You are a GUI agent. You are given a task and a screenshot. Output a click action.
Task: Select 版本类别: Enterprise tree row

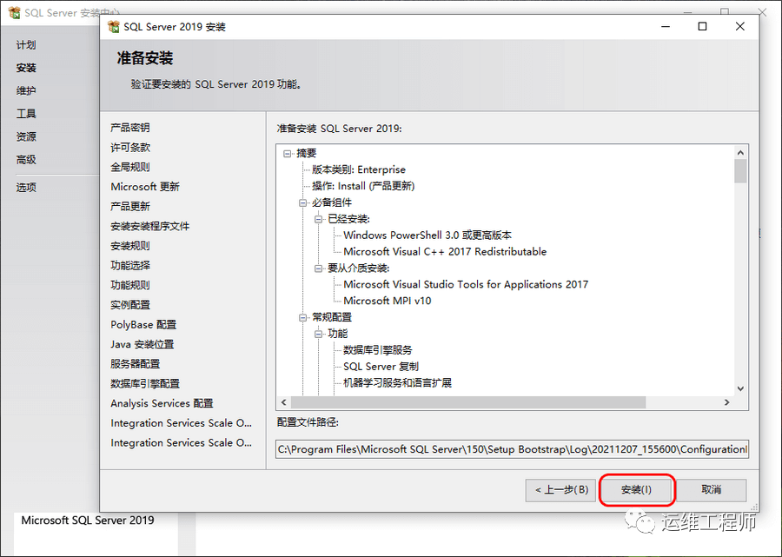359,170
